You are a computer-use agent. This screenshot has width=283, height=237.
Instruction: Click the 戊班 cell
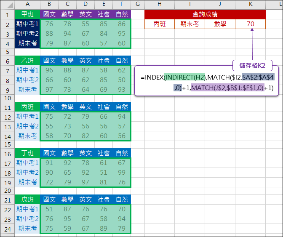point(27,199)
